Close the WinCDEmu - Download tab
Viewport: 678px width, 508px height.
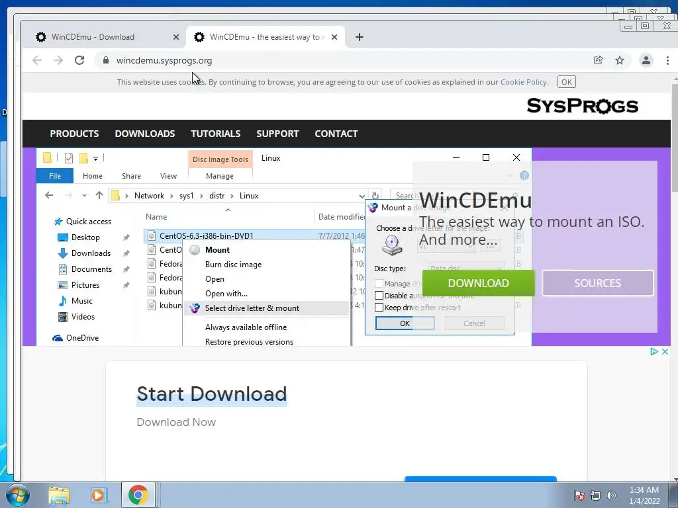tap(175, 37)
